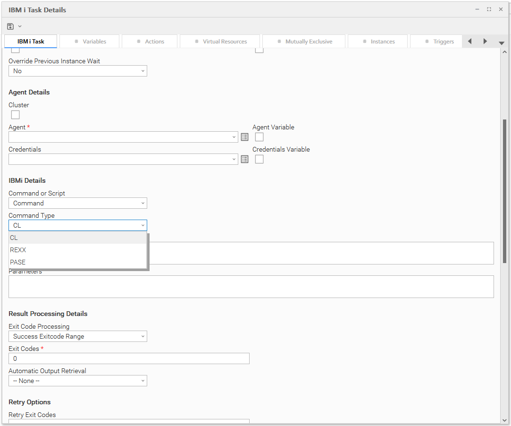Click the Exit Codes input field
Viewport: 511px width, 426px height.
coord(129,358)
